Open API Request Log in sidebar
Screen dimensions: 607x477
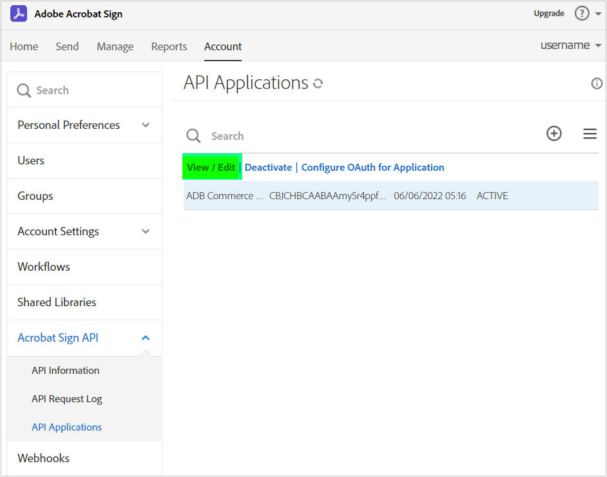click(67, 399)
